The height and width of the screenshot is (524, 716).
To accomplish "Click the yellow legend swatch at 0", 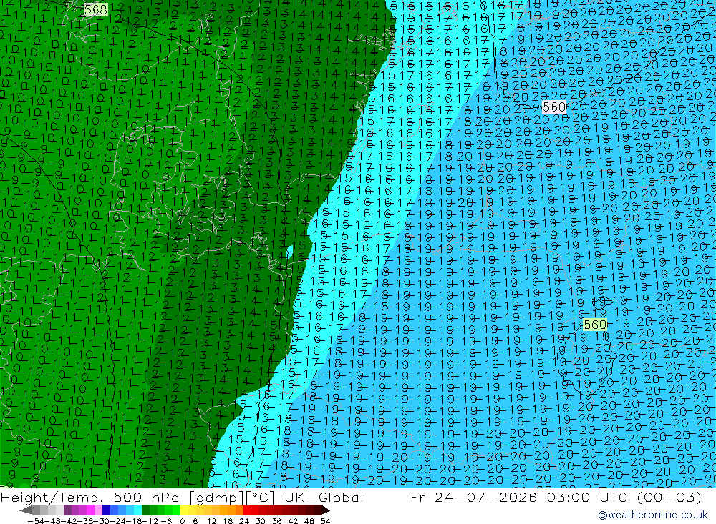I will coord(185,510).
